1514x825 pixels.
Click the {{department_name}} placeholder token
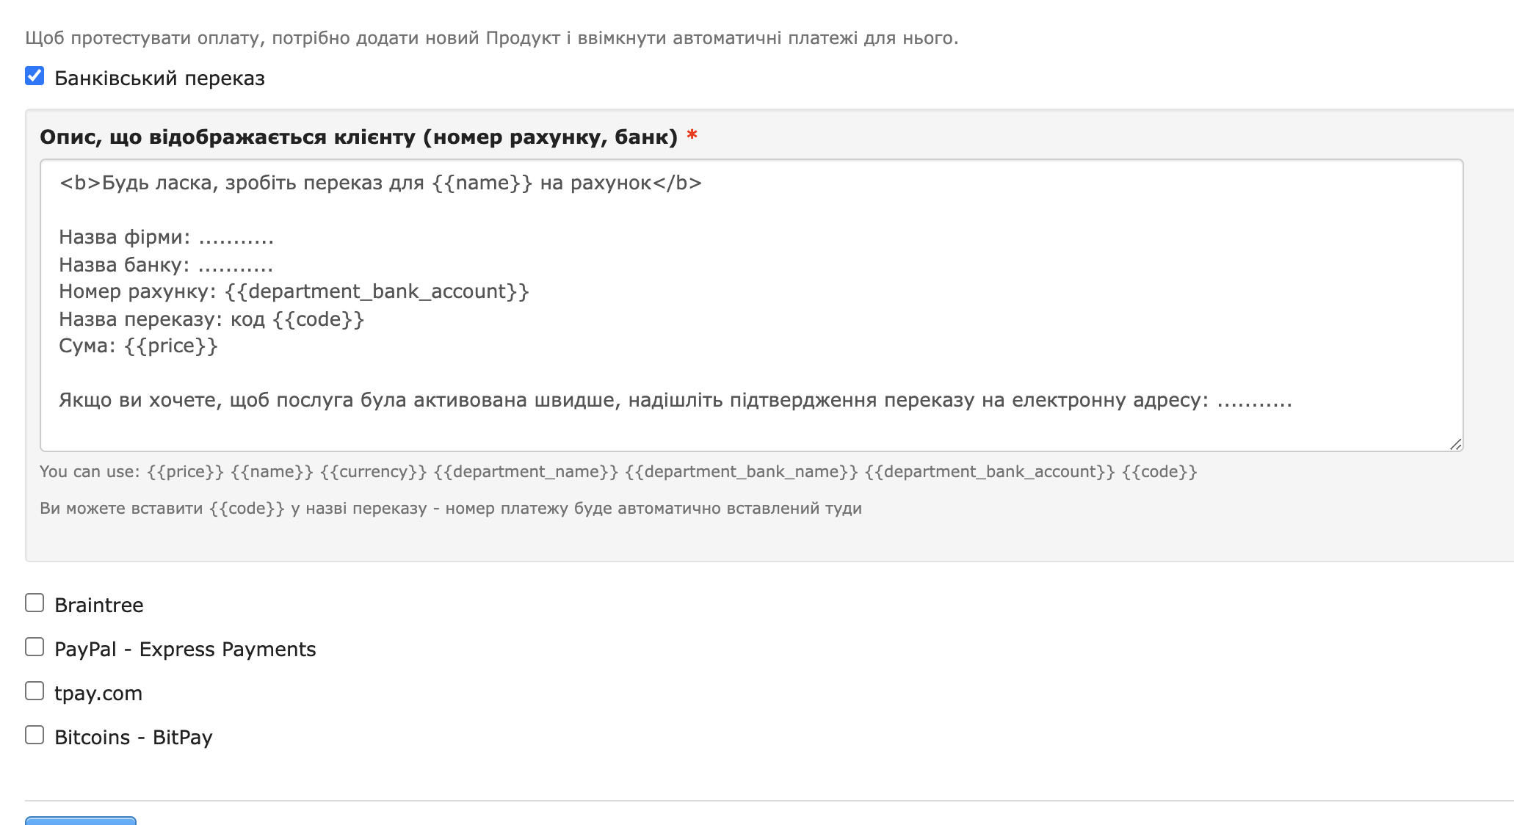click(526, 471)
